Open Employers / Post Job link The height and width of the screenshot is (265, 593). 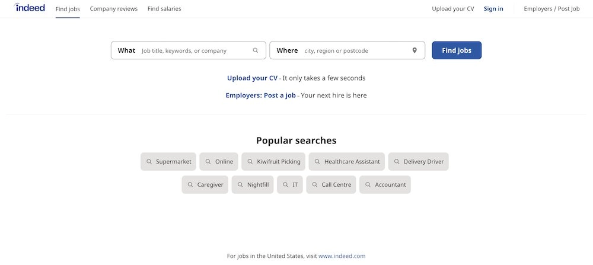pos(551,9)
